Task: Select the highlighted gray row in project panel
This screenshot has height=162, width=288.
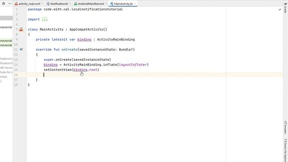Action: [x=6, y=18]
